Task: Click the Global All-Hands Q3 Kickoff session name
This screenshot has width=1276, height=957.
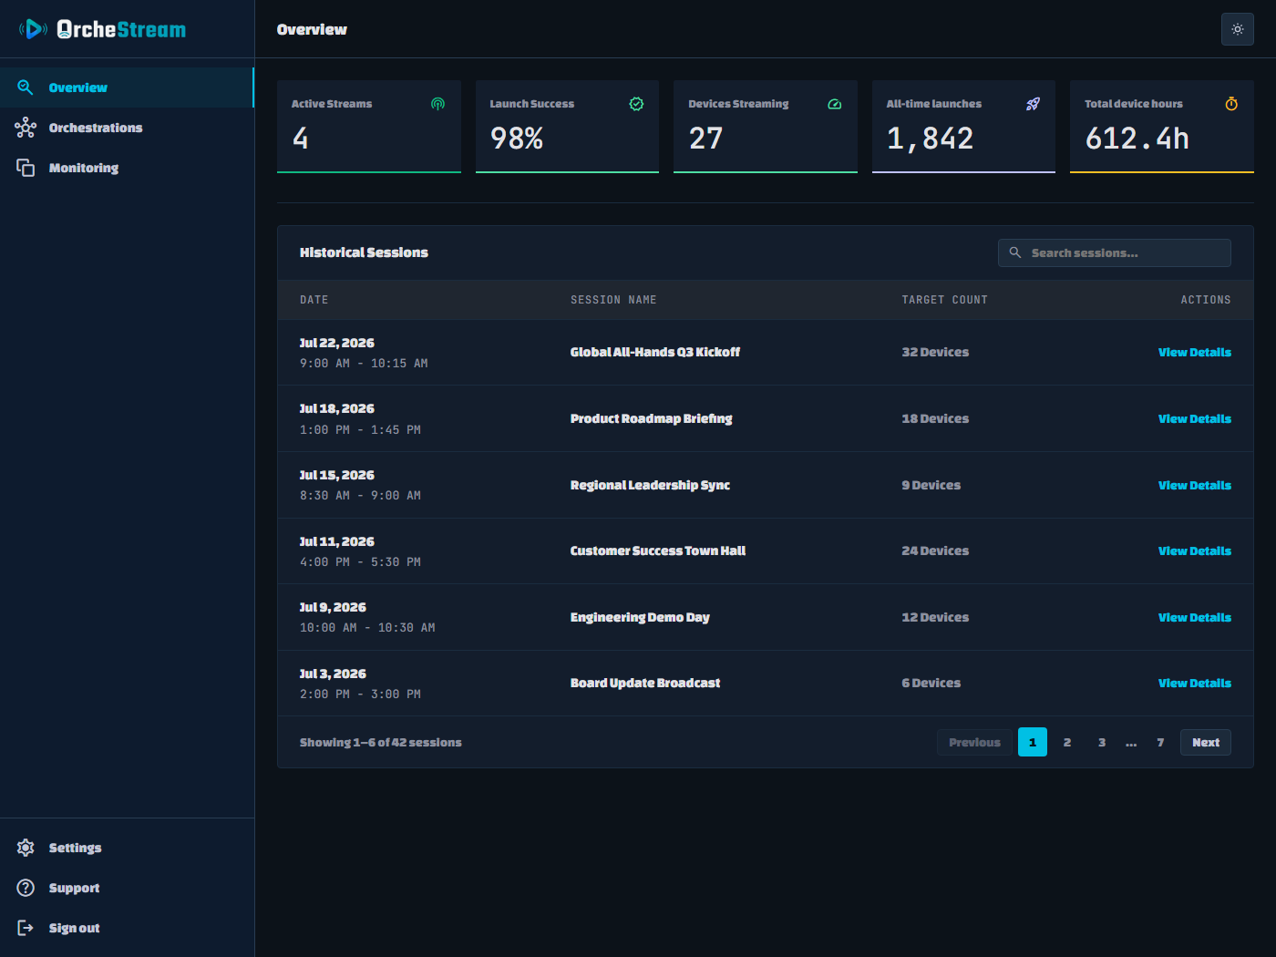Action: [655, 353]
